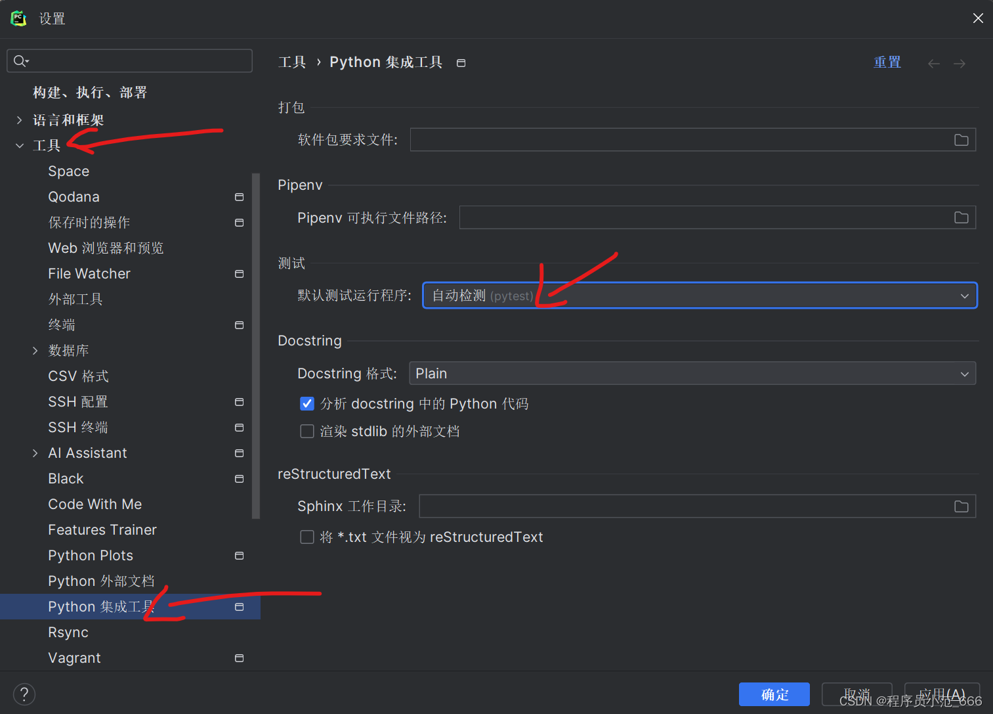The image size is (993, 714).
Task: Open help with the question mark button
Action: pyautogui.click(x=24, y=694)
